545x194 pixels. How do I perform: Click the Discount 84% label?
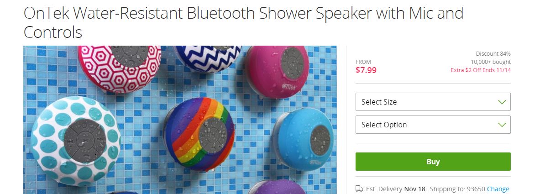tap(493, 53)
